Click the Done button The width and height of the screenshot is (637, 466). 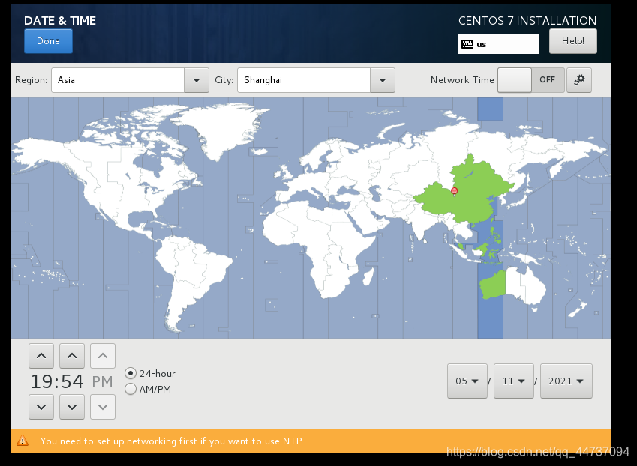pyautogui.click(x=48, y=41)
